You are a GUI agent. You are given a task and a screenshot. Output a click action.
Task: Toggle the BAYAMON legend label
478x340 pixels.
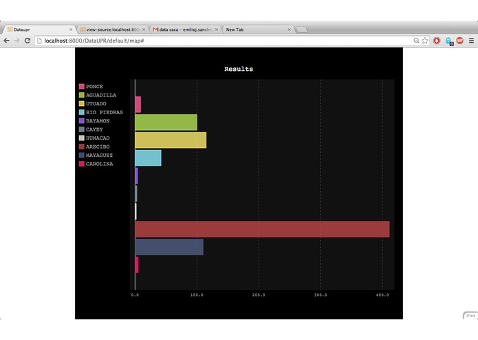98,120
